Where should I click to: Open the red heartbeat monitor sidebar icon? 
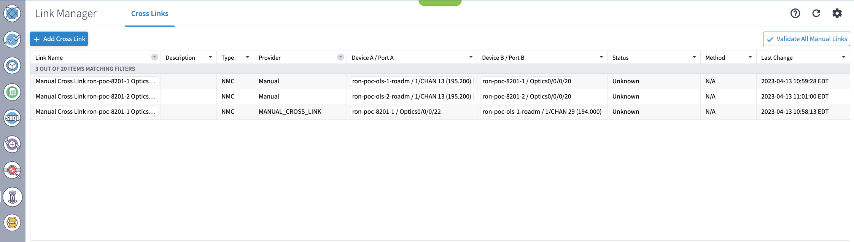(x=12, y=170)
